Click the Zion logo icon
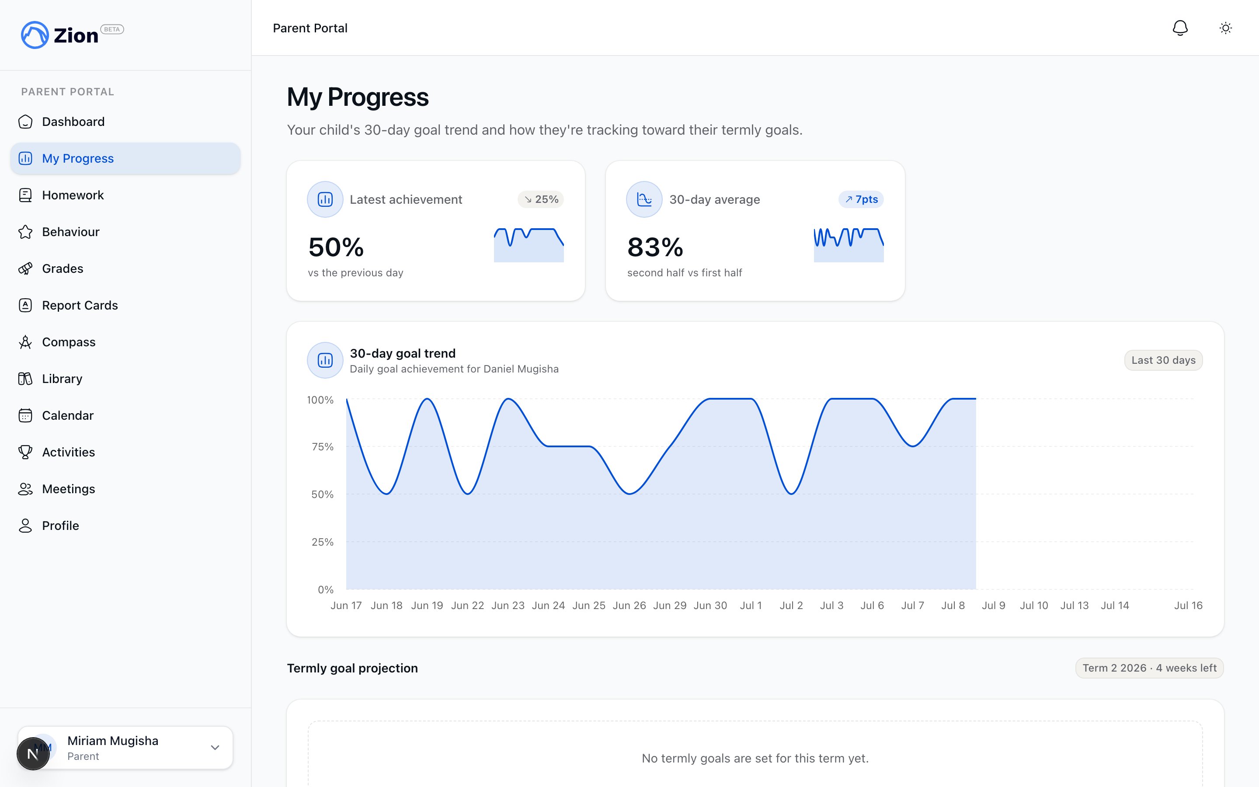The width and height of the screenshot is (1259, 787). (35, 35)
